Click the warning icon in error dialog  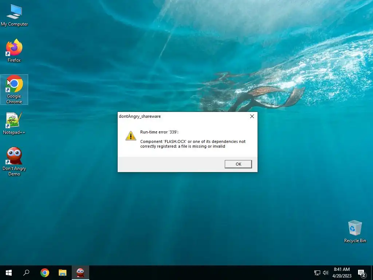131,136
